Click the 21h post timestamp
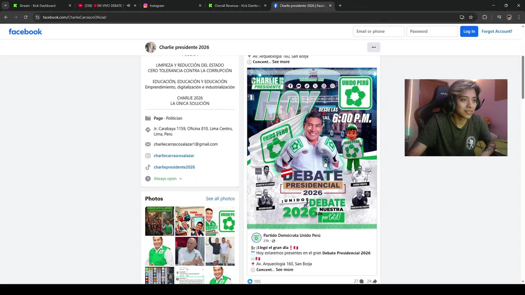 [266, 241]
